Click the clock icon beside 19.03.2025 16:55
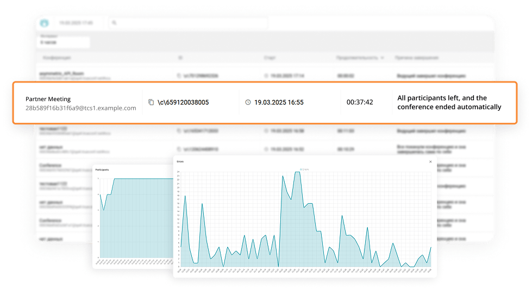This screenshot has width=532, height=289. click(x=248, y=102)
